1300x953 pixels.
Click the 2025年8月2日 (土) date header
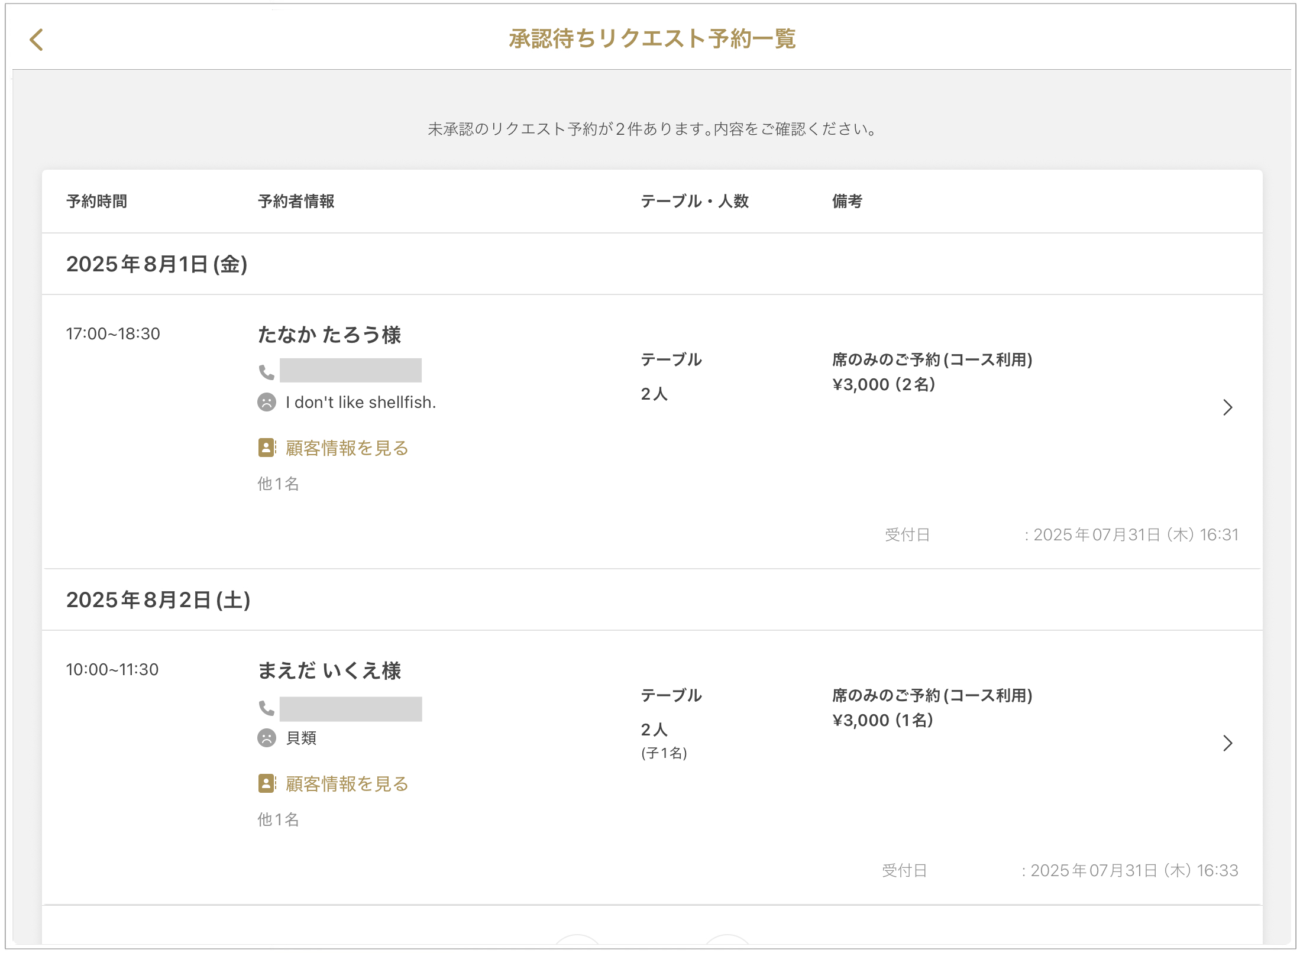(159, 600)
